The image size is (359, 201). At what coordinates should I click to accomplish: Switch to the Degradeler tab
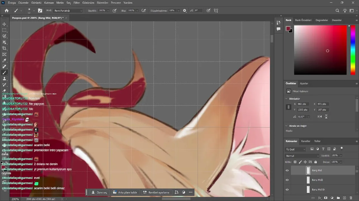tap(322, 20)
